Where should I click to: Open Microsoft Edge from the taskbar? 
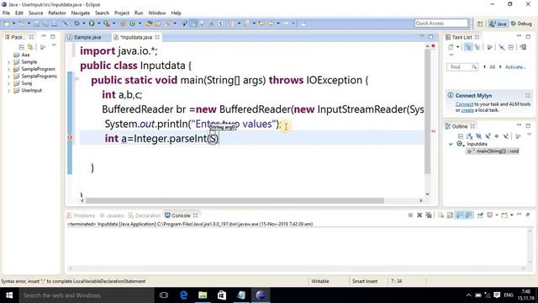[x=183, y=295]
